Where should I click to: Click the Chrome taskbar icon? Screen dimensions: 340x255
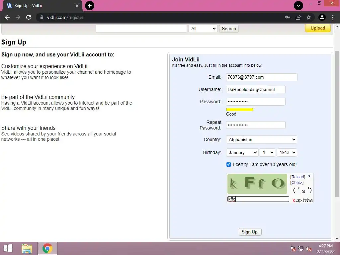pos(47,248)
